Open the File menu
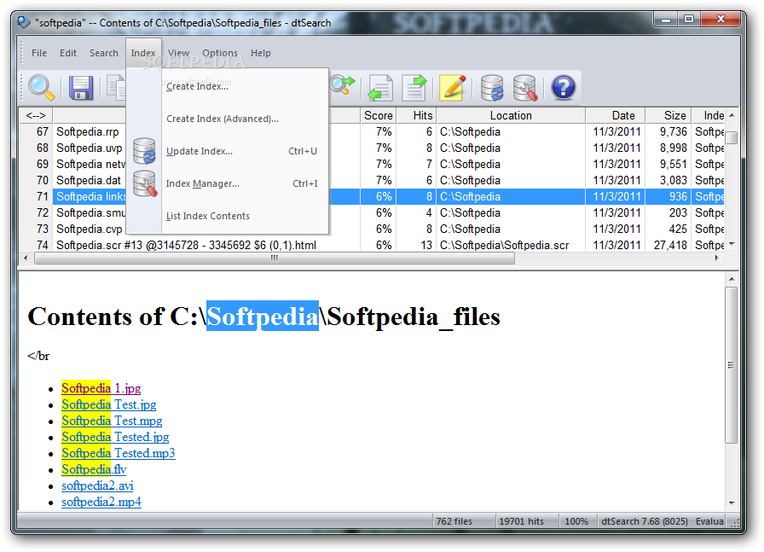764x552 pixels. [39, 53]
